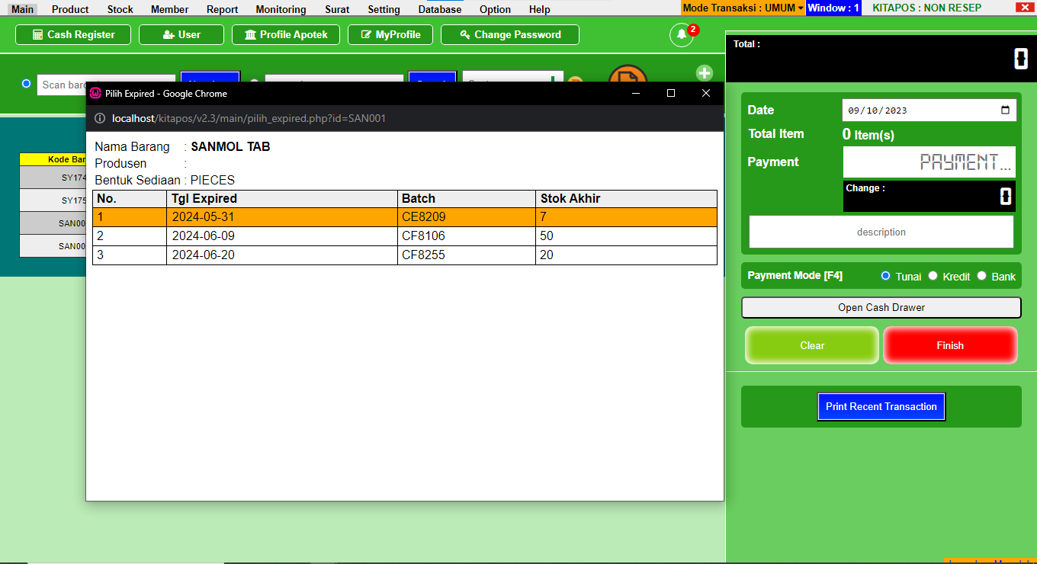Viewport: 1037px width, 564px height.
Task: Open the date picker calendar icon
Action: click(x=1004, y=110)
